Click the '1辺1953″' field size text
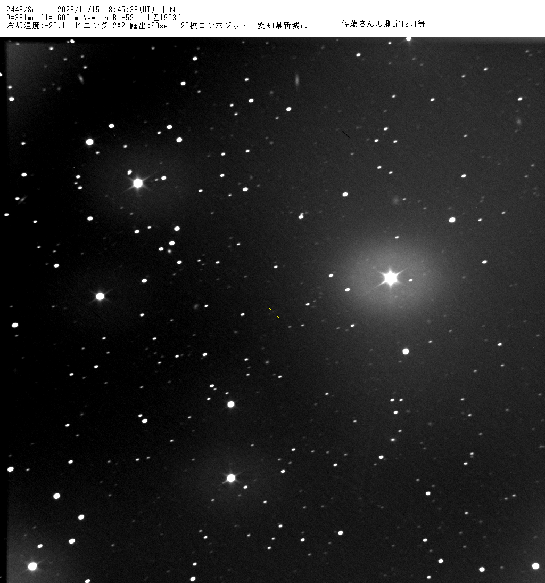 point(164,18)
